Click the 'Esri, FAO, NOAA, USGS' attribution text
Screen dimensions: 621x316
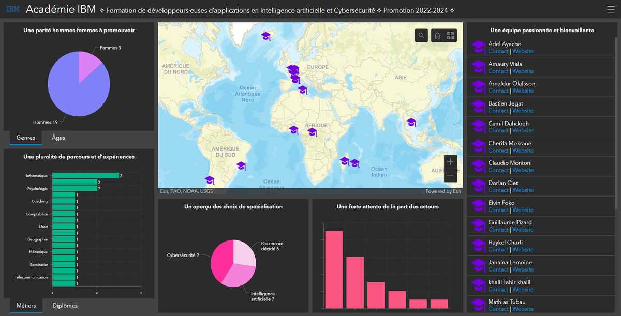186,191
